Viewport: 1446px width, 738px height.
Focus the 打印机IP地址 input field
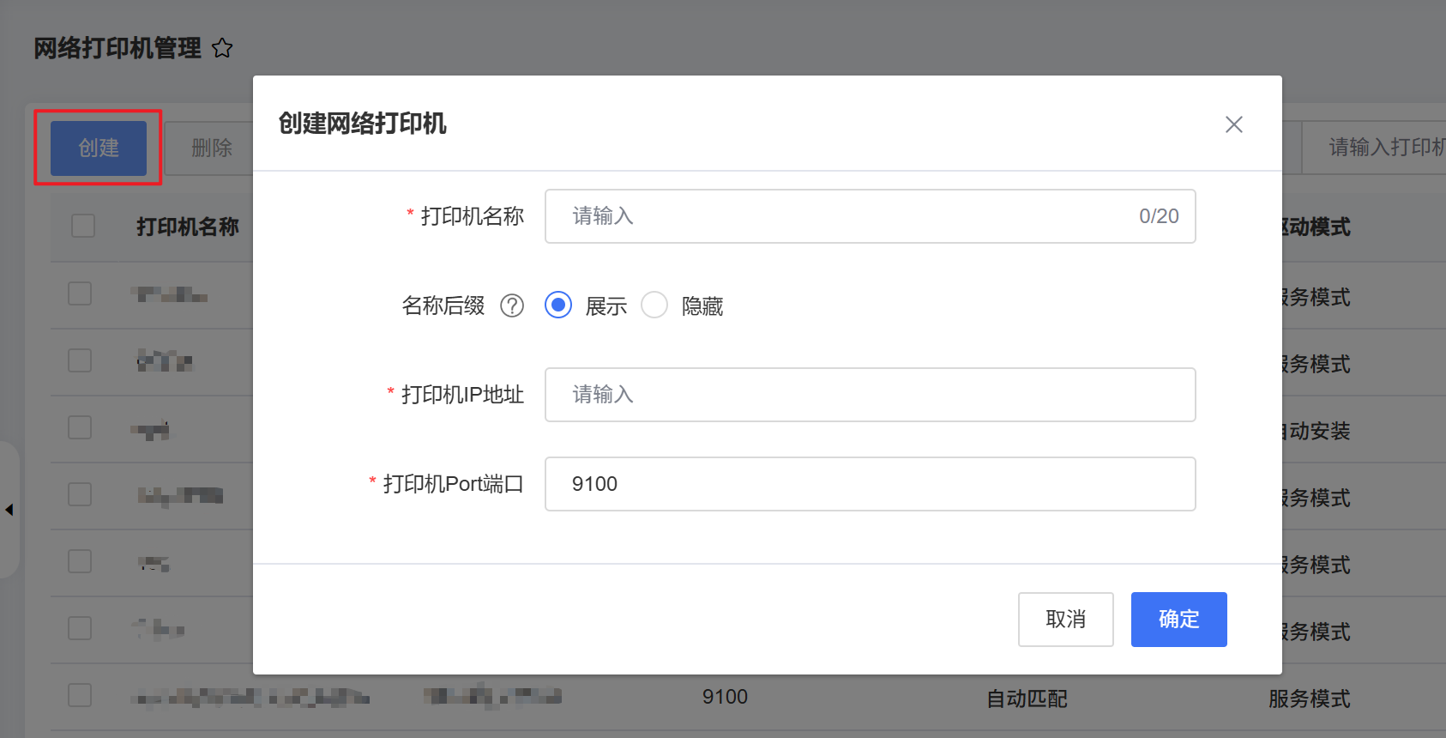tap(870, 395)
